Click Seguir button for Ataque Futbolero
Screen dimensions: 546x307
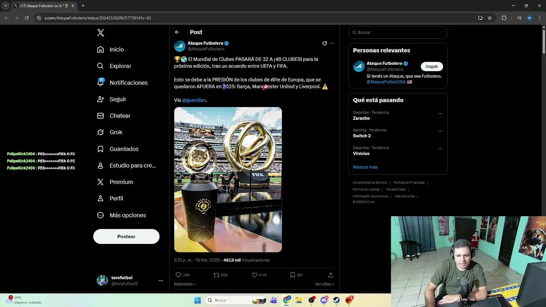[432, 67]
